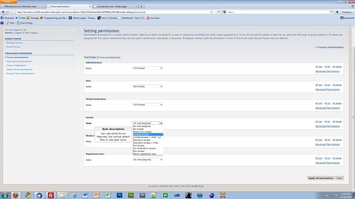
Task: Open Excel from the taskbar
Action: tap(108, 195)
